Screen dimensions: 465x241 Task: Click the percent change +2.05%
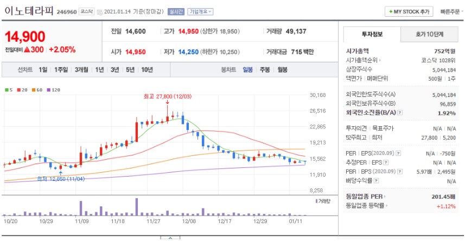62,49
